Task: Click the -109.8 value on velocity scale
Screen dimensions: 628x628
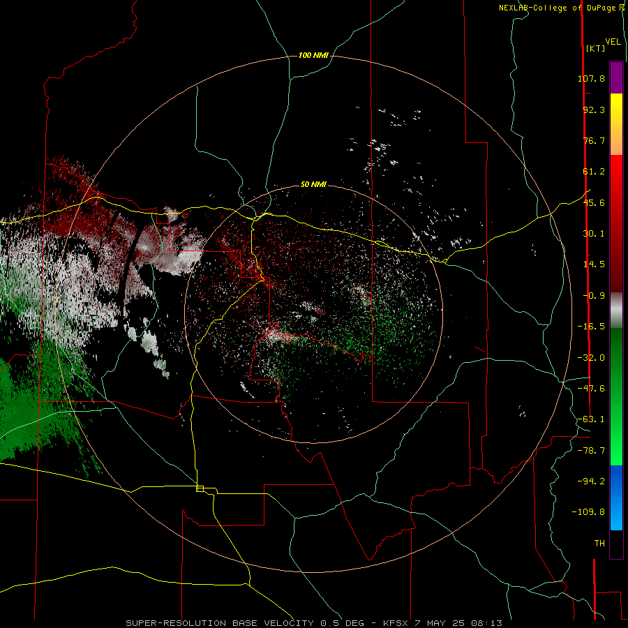Action: pos(588,512)
